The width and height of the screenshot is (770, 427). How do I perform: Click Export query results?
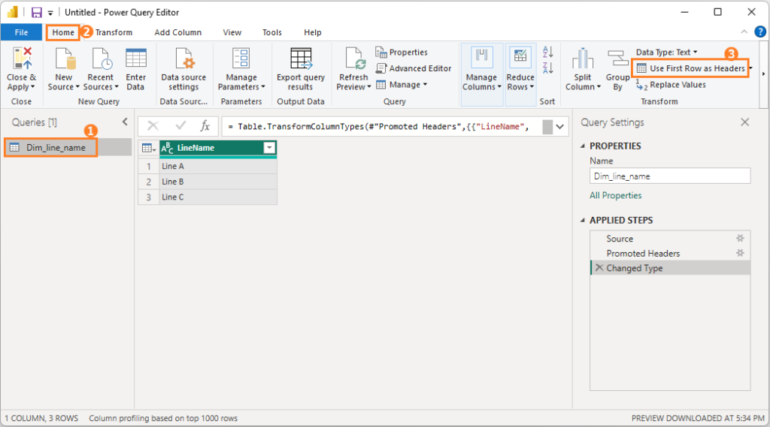tap(301, 68)
